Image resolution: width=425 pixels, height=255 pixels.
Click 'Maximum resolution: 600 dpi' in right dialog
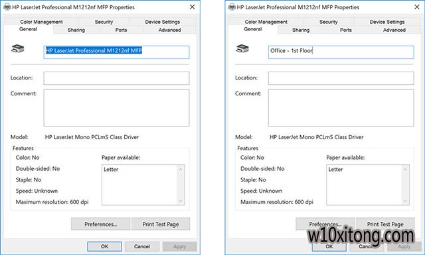click(x=277, y=202)
